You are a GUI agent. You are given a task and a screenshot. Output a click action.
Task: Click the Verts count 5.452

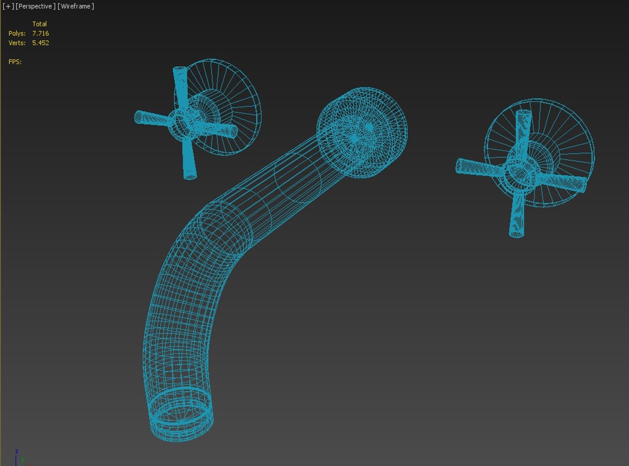coord(41,43)
